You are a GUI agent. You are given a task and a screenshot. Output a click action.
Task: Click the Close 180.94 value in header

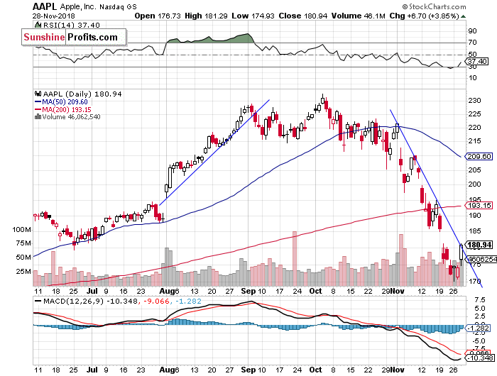303,16
